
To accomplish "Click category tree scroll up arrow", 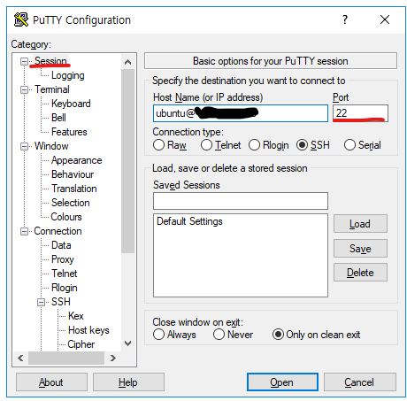I will (x=127, y=62).
